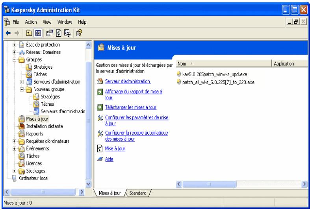Click the Ordinateur local computer icon
The image size is (310, 210).
pyautogui.click(x=14, y=178)
